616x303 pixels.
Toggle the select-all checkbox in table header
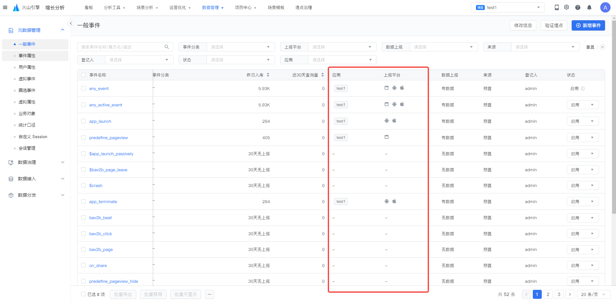coord(84,75)
